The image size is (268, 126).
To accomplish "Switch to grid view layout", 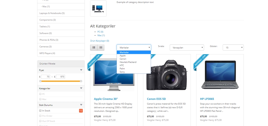I will pos(101,48).
